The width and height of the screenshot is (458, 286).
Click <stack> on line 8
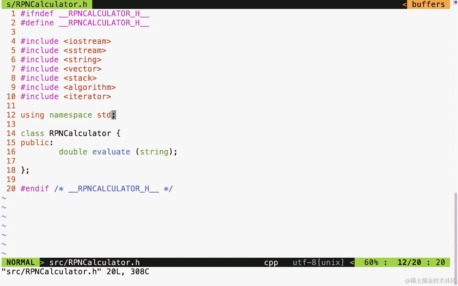[80, 78]
